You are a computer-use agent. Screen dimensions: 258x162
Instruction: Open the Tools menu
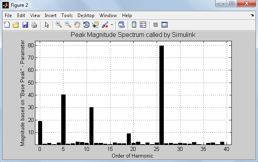point(67,15)
